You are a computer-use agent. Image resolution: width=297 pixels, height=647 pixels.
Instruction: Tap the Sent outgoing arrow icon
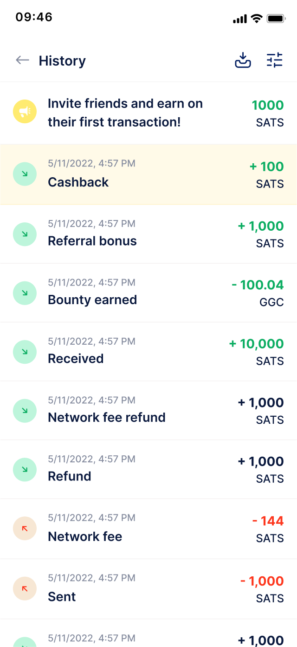pyautogui.click(x=25, y=588)
